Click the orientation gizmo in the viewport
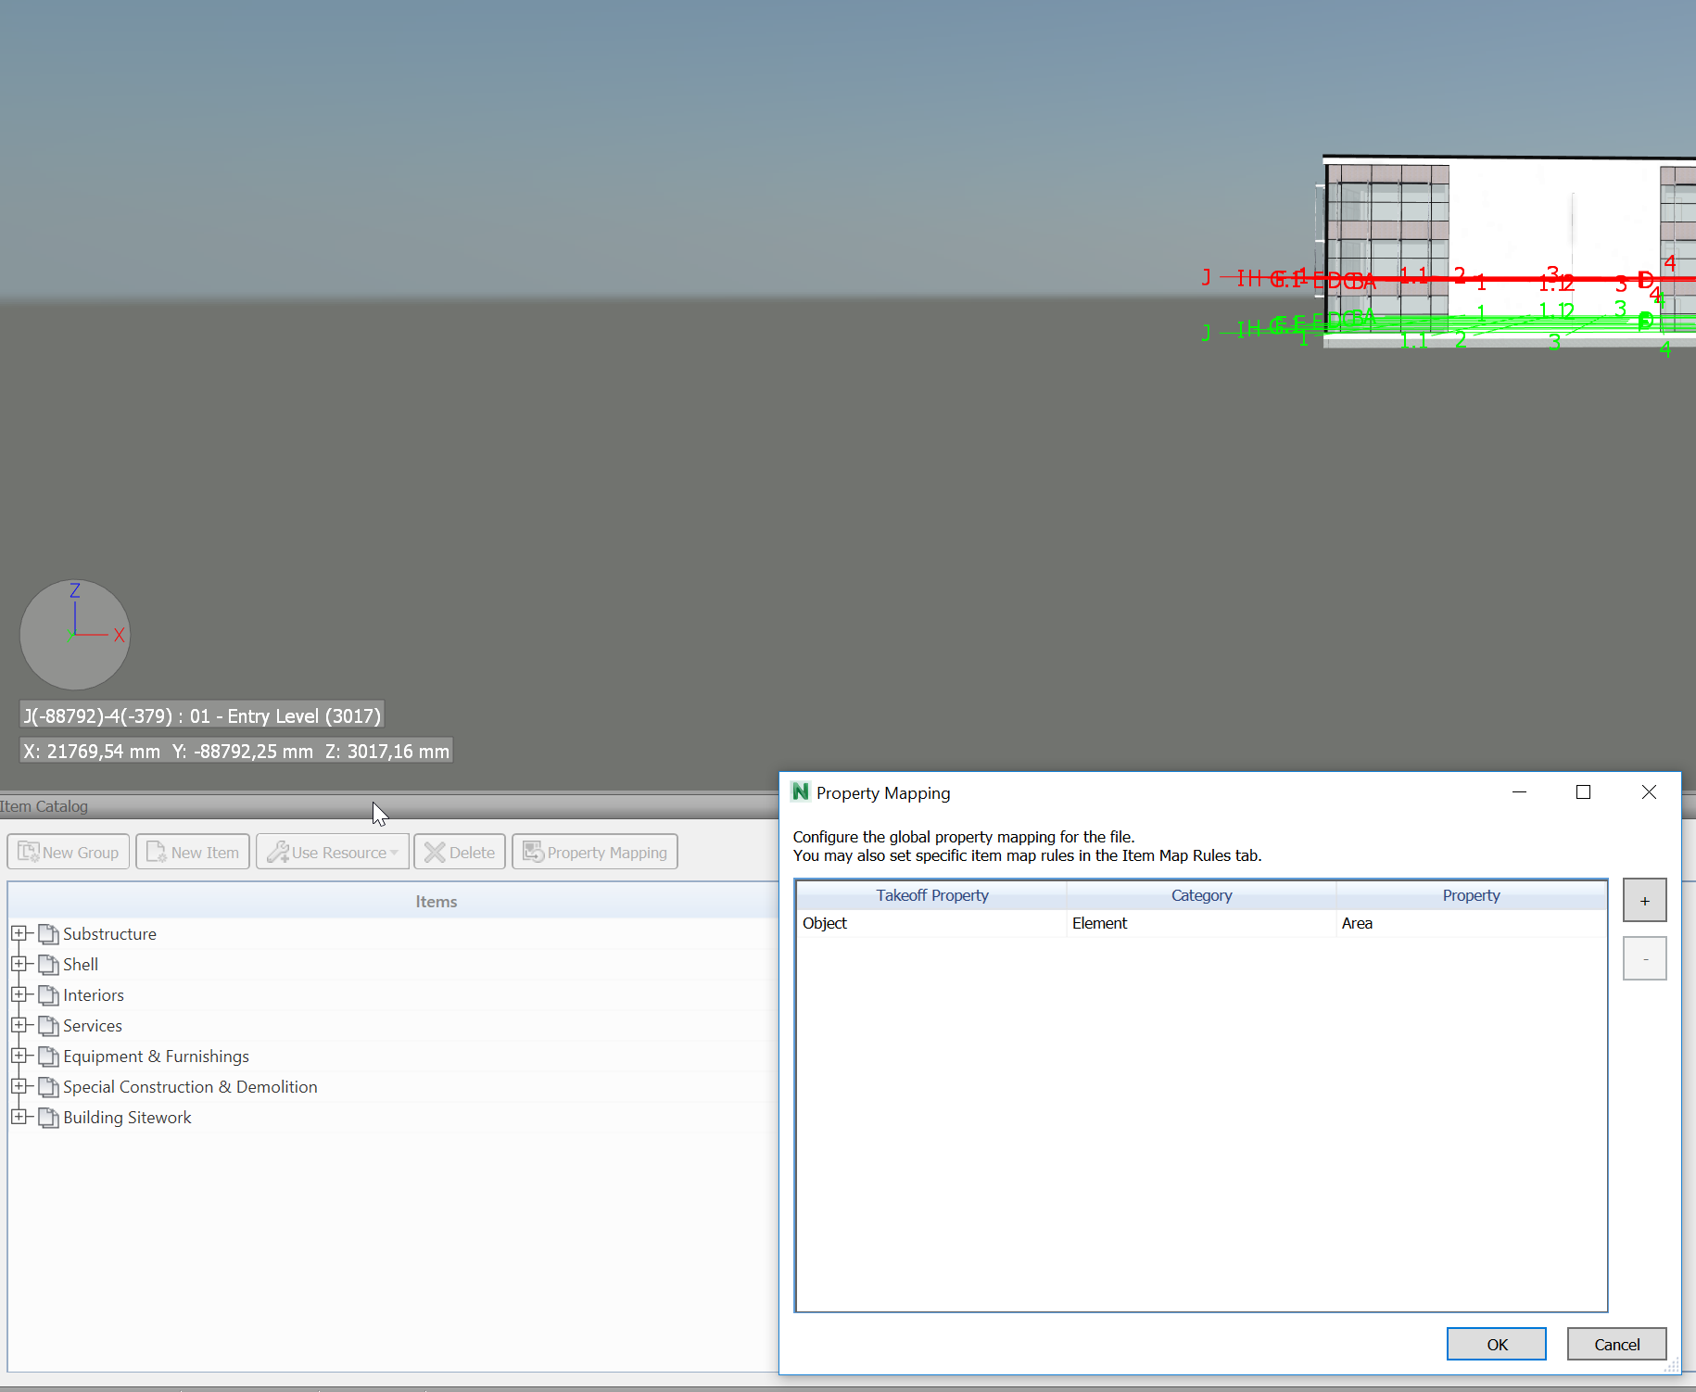The image size is (1696, 1392). coord(74,635)
